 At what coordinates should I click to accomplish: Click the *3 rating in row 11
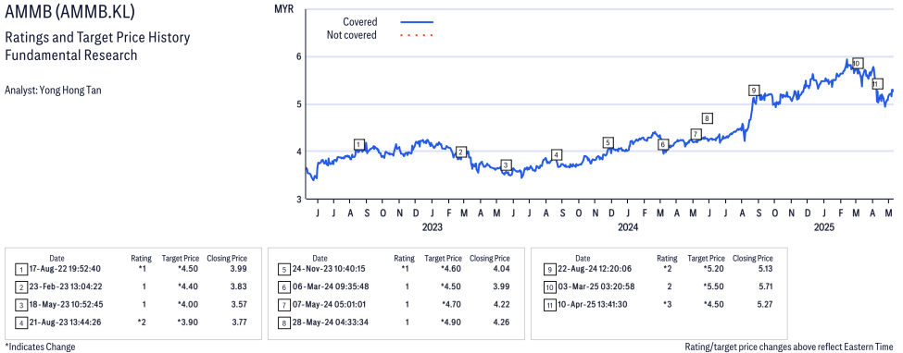pos(667,305)
